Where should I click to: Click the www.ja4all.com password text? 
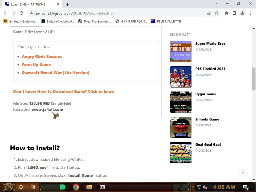[47, 109]
